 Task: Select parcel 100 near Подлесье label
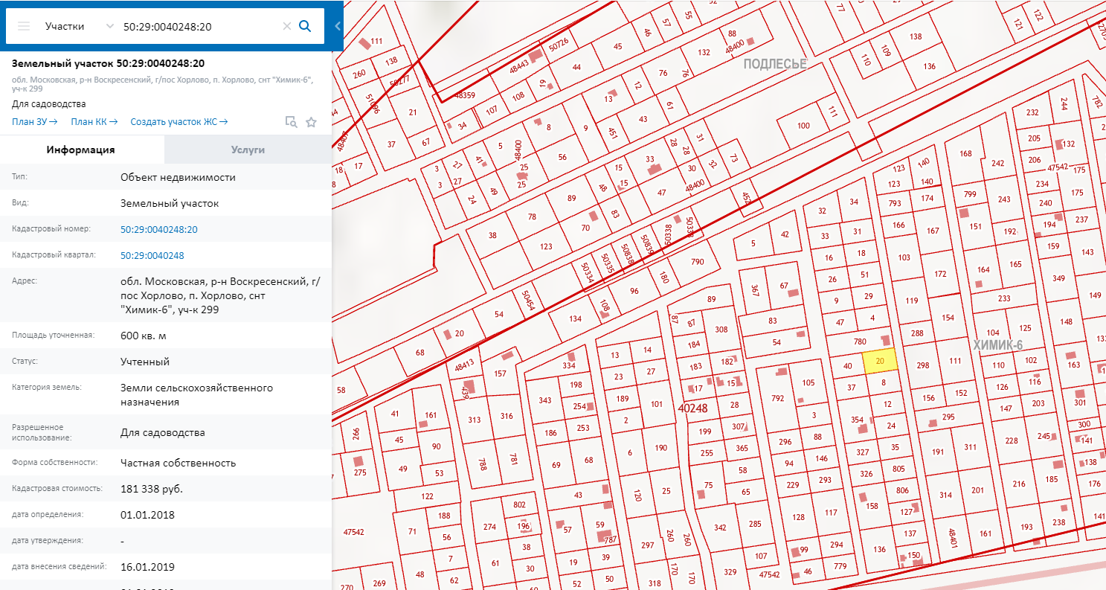pos(803,126)
